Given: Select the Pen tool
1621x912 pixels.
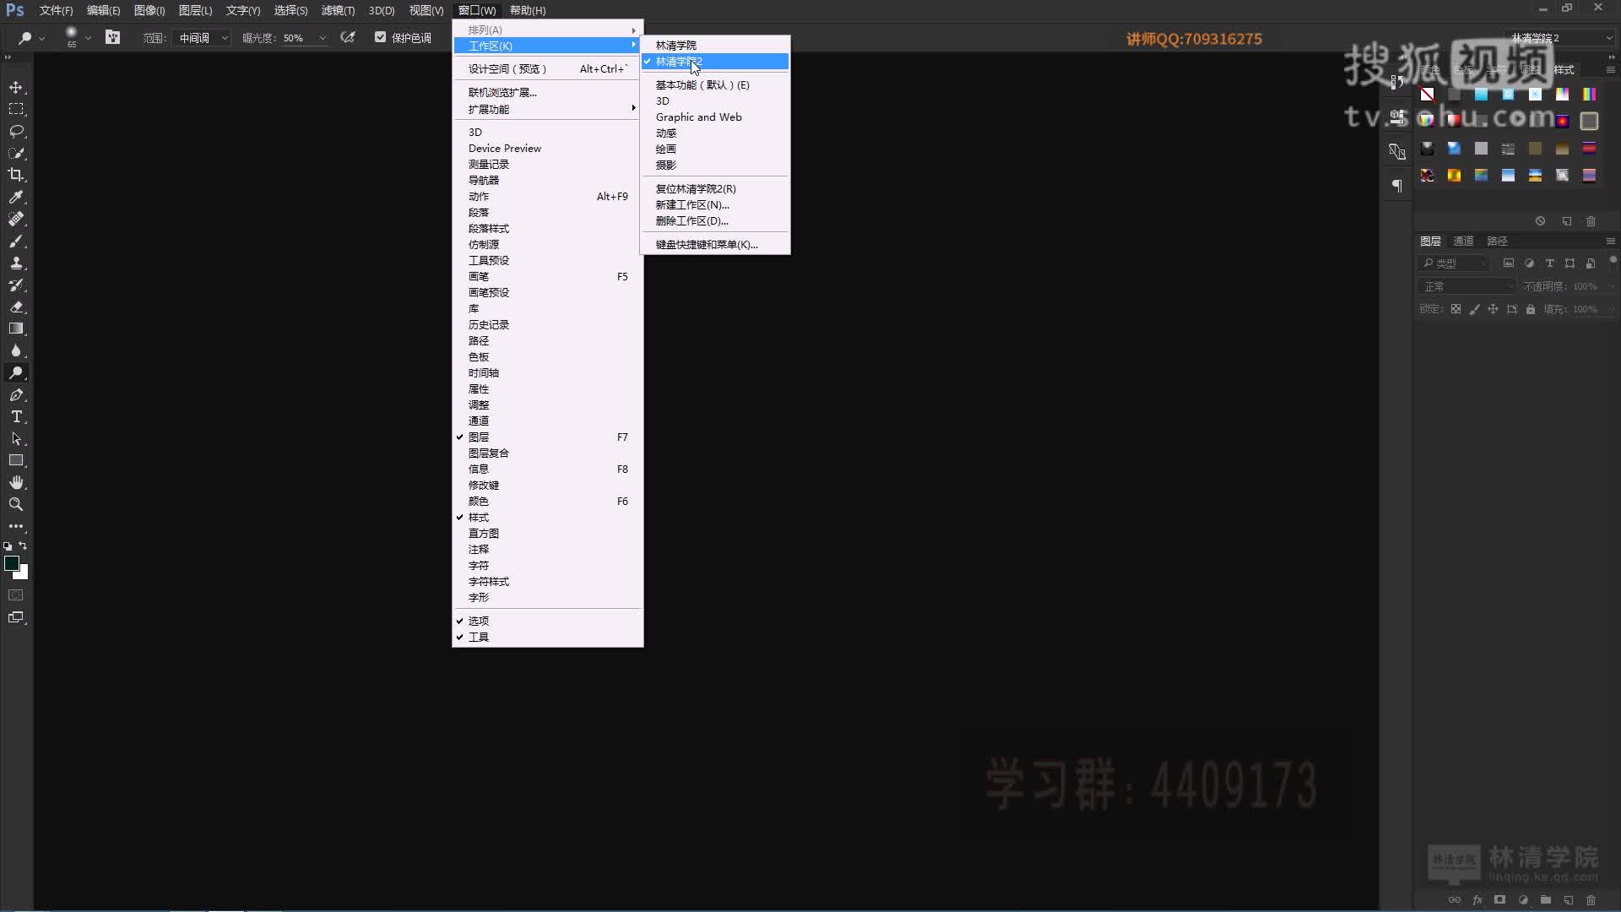Looking at the screenshot, I should [x=16, y=394].
